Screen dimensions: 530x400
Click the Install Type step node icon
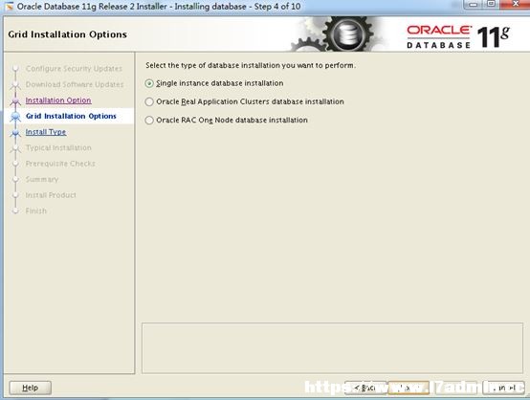tap(15, 132)
